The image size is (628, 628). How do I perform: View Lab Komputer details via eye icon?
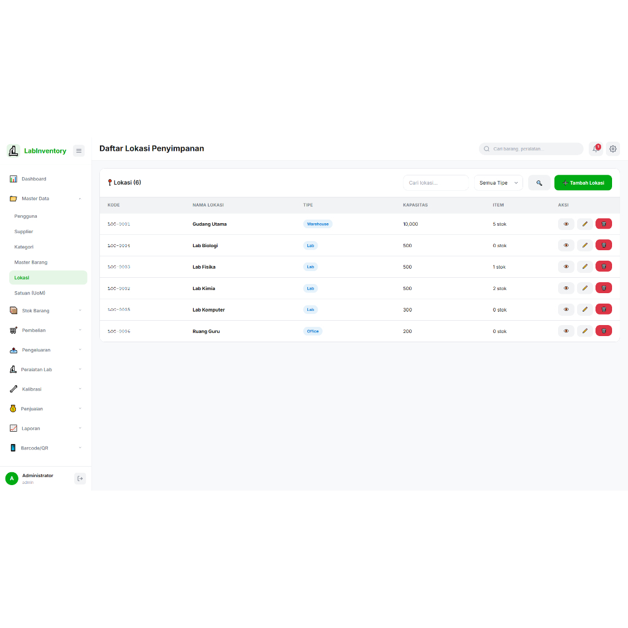[x=566, y=309]
